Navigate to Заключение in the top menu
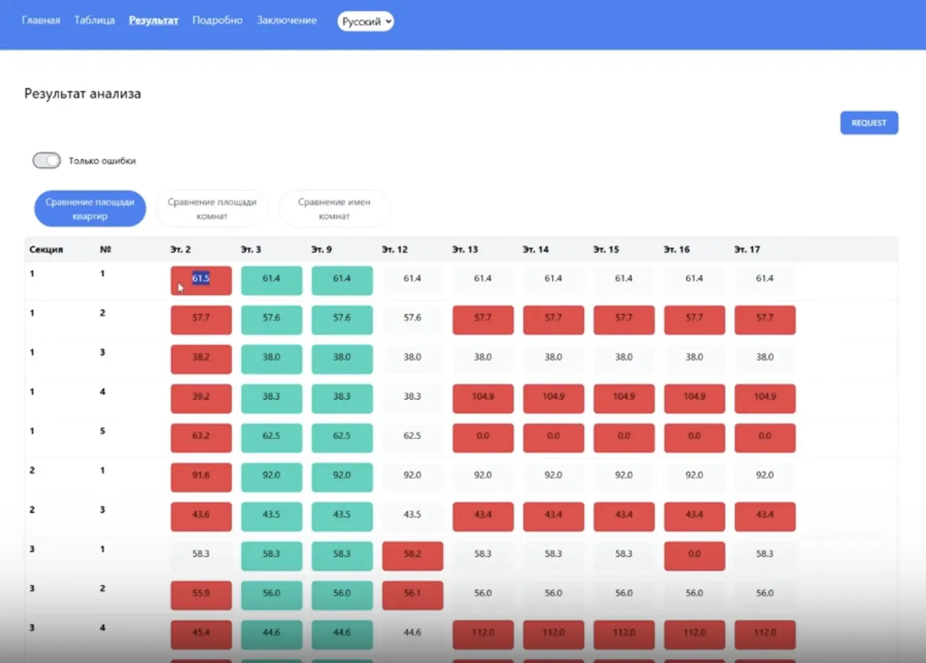The height and width of the screenshot is (663, 926). (x=286, y=21)
